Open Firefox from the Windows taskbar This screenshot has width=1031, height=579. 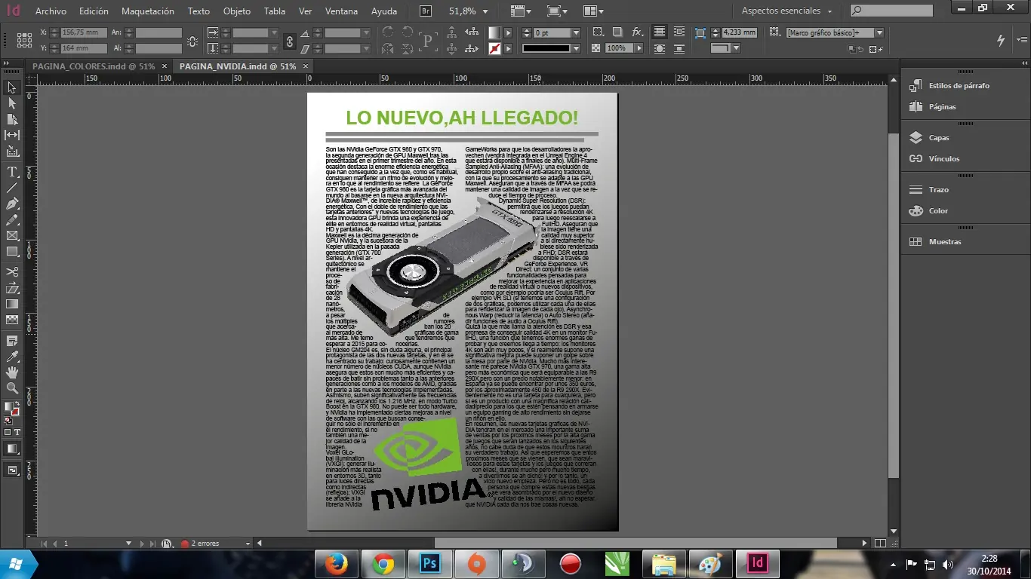pos(337,563)
